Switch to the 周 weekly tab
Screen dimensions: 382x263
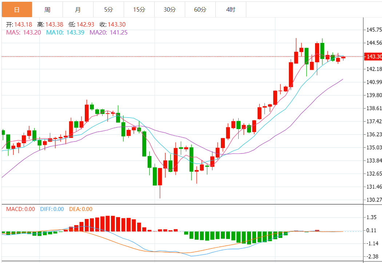click(47, 10)
